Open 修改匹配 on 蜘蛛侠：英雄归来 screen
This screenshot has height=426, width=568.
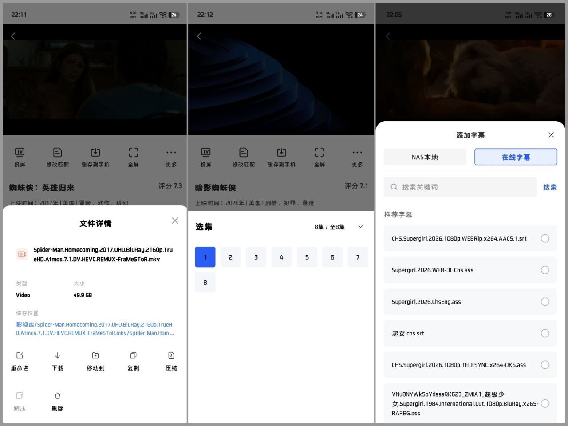pyautogui.click(x=57, y=153)
